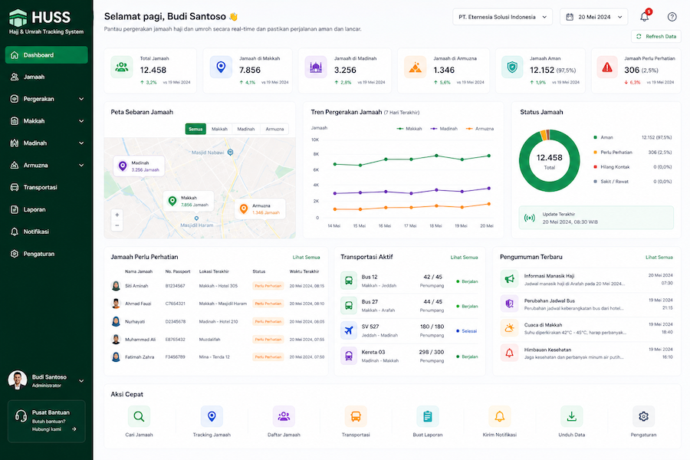Click the Madinah legend in trend chart

(444, 129)
